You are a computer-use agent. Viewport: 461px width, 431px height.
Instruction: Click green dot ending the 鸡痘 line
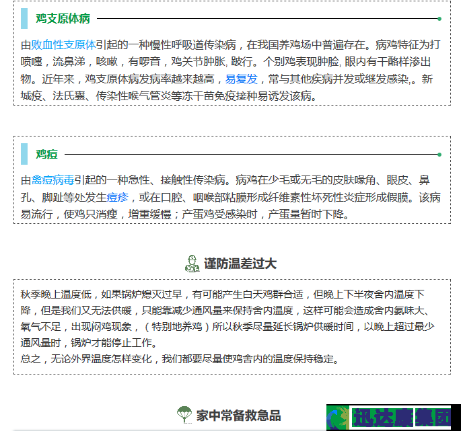tap(439, 155)
